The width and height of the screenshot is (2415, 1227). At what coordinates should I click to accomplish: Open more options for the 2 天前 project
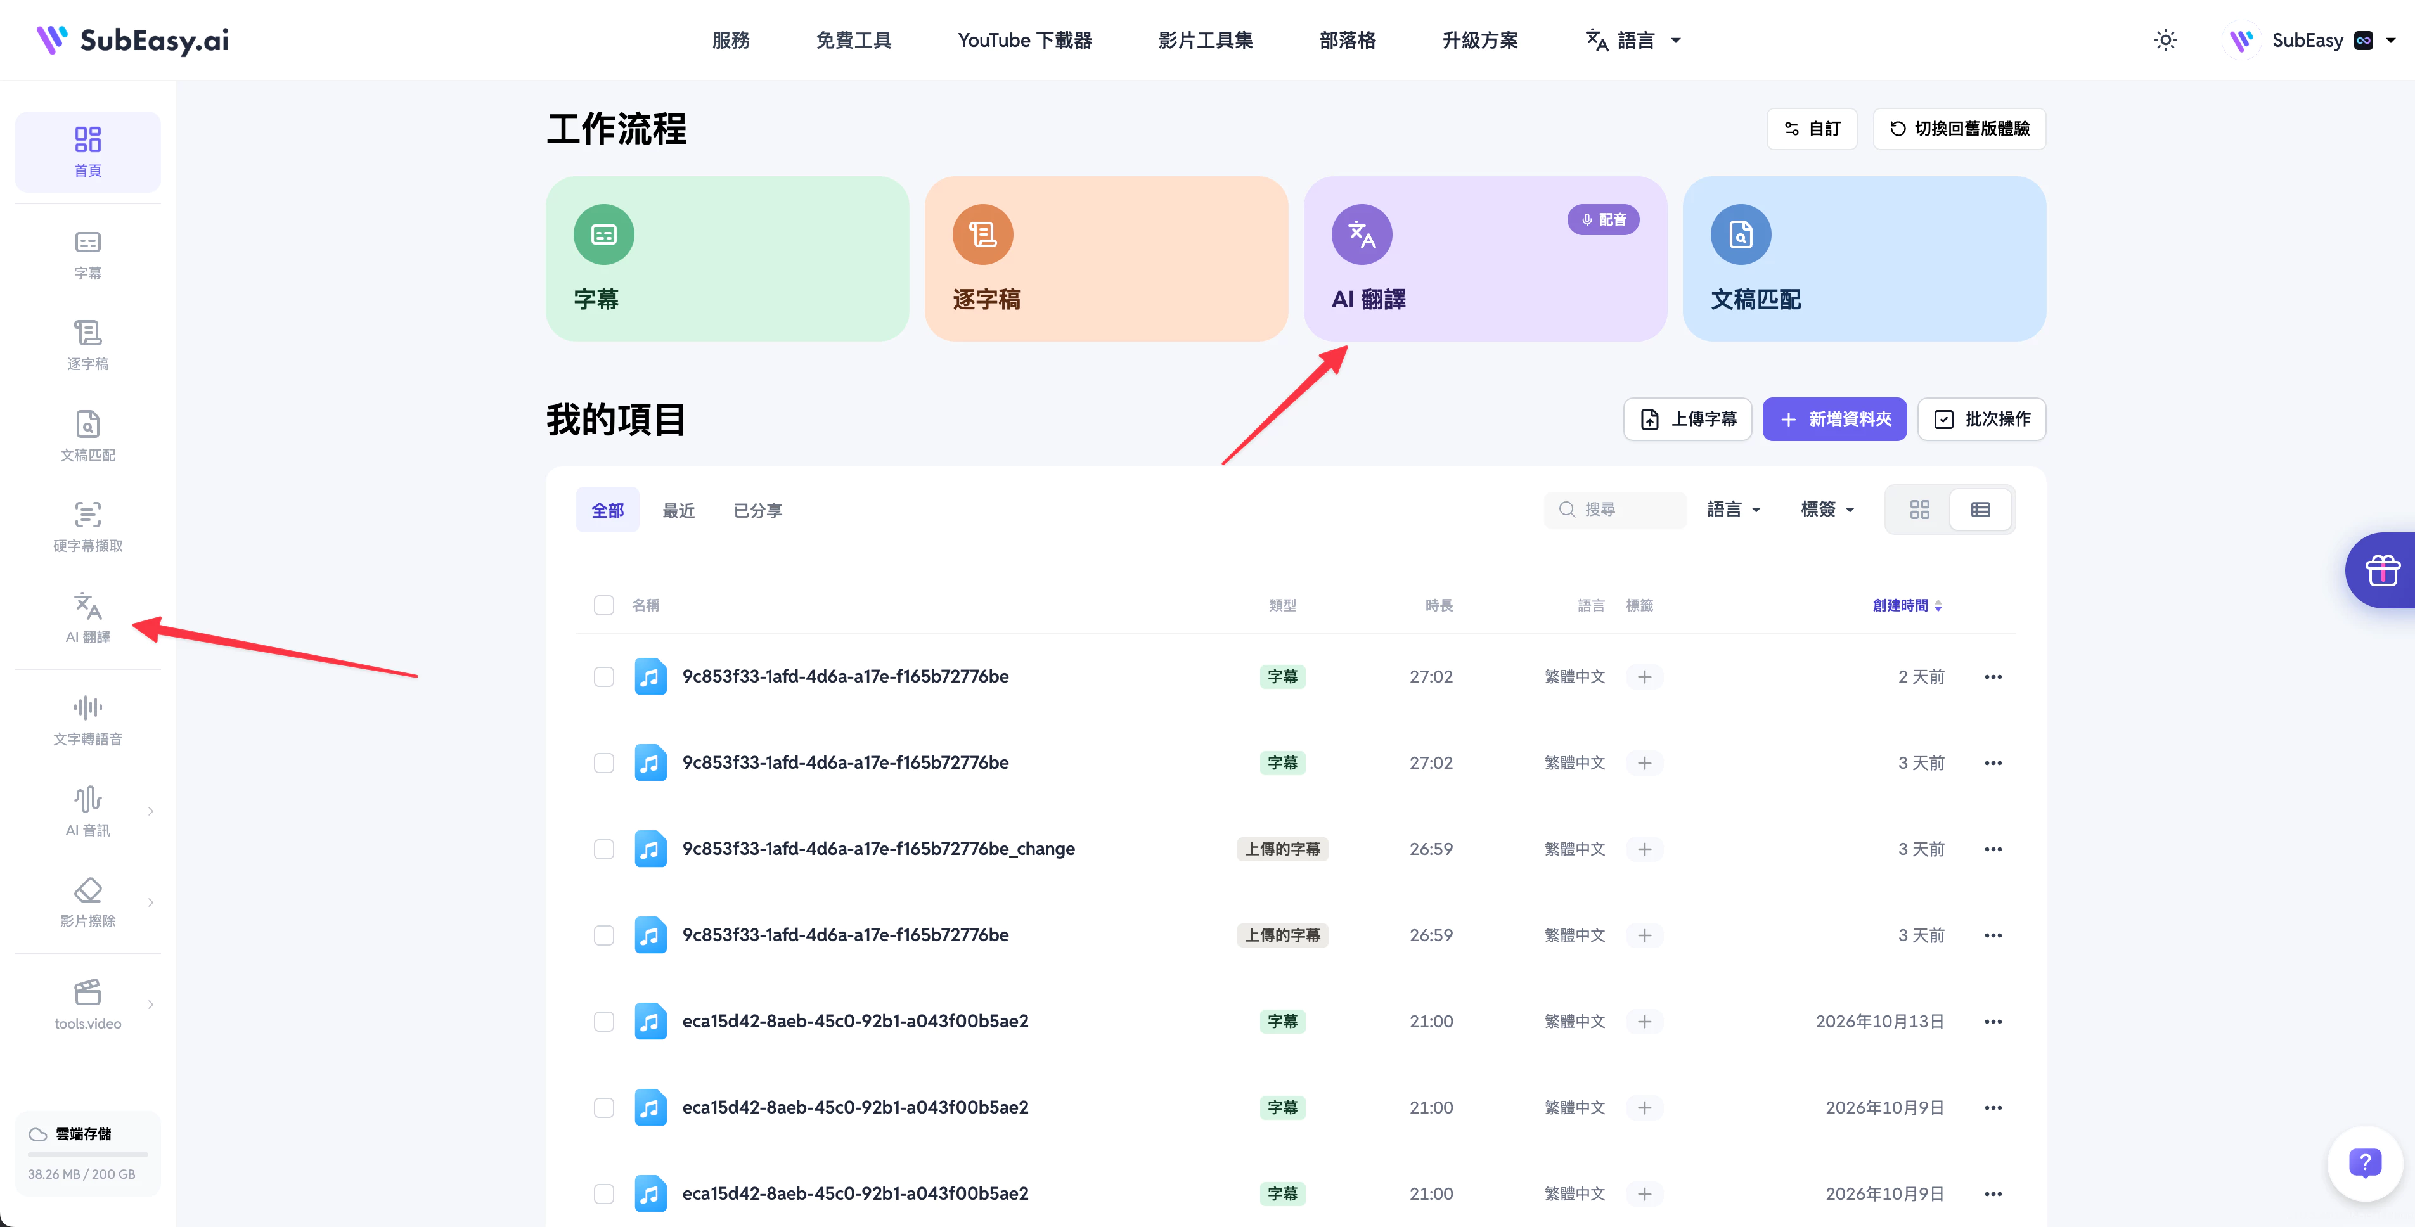(1993, 677)
